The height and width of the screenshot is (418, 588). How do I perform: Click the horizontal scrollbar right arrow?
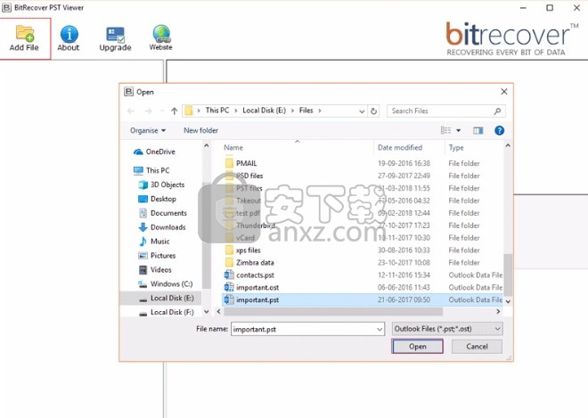[498, 311]
